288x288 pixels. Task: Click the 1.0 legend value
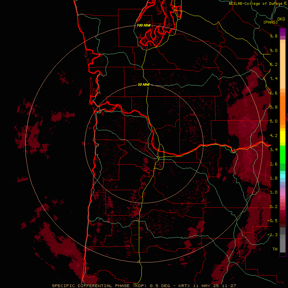click(x=274, y=192)
